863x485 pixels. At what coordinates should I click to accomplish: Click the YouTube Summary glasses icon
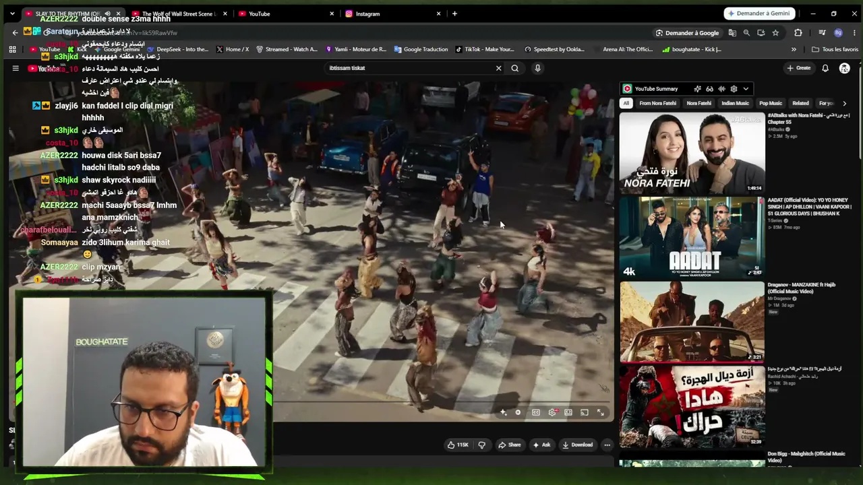point(709,89)
